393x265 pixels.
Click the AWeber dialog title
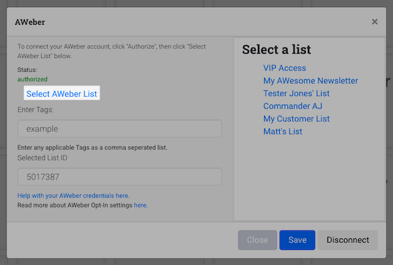coord(29,22)
